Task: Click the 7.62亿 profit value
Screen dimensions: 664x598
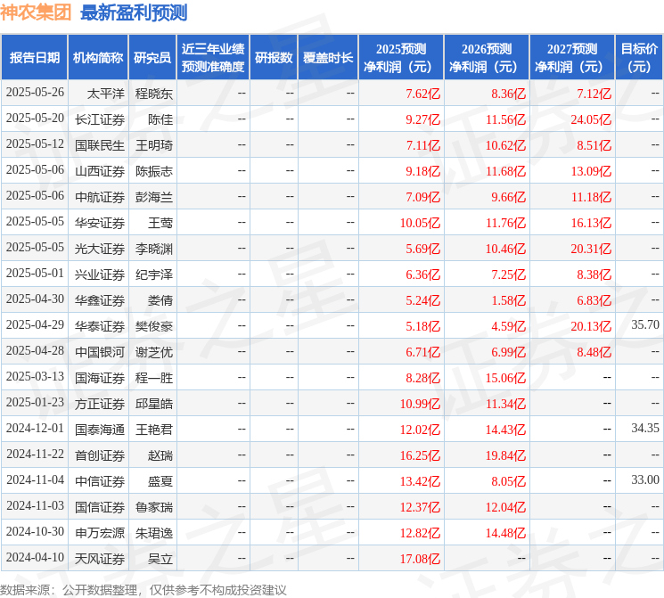Action: [423, 94]
